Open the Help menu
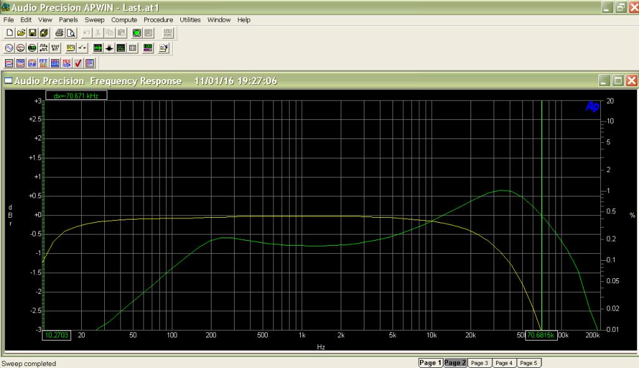Image resolution: width=639 pixels, height=368 pixels. (x=244, y=19)
